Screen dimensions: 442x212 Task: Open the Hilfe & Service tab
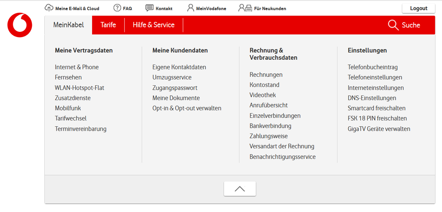[154, 25]
